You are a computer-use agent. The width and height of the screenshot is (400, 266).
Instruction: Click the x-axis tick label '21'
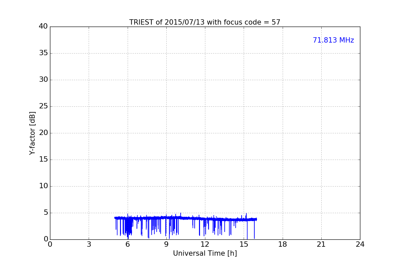click(x=321, y=244)
